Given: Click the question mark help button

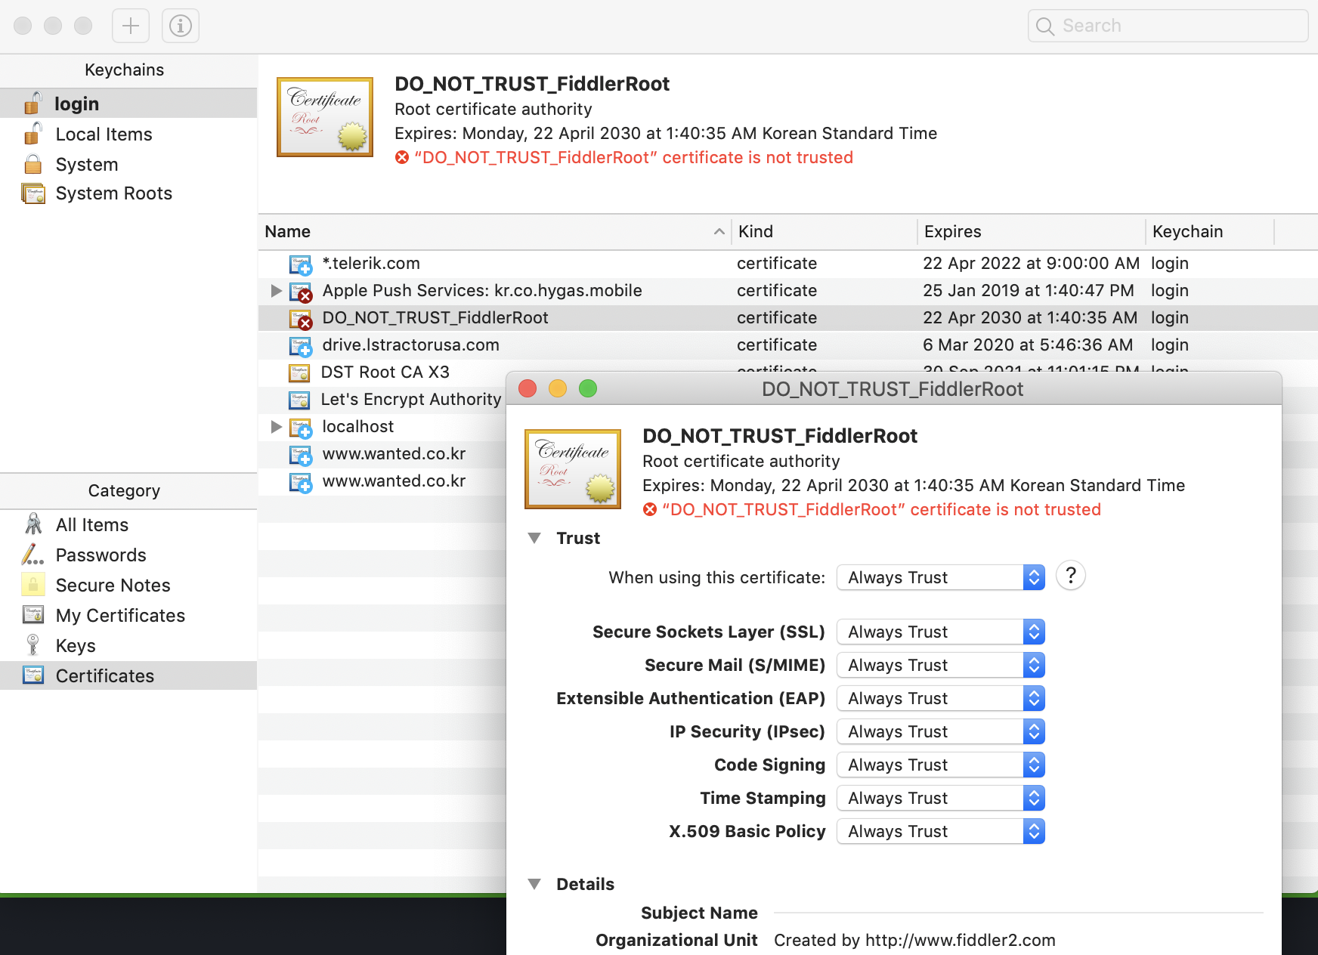Looking at the screenshot, I should [x=1071, y=576].
